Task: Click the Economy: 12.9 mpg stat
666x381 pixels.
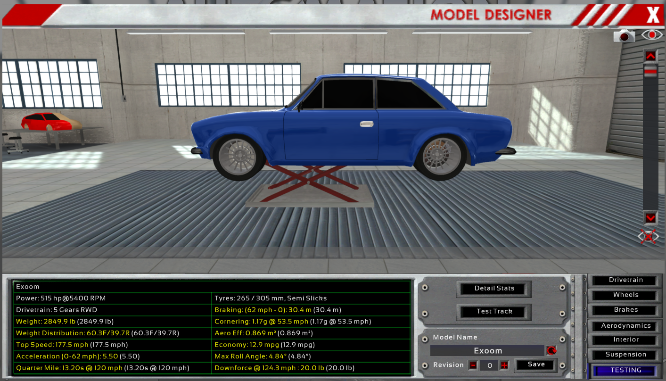Action: (x=311, y=345)
